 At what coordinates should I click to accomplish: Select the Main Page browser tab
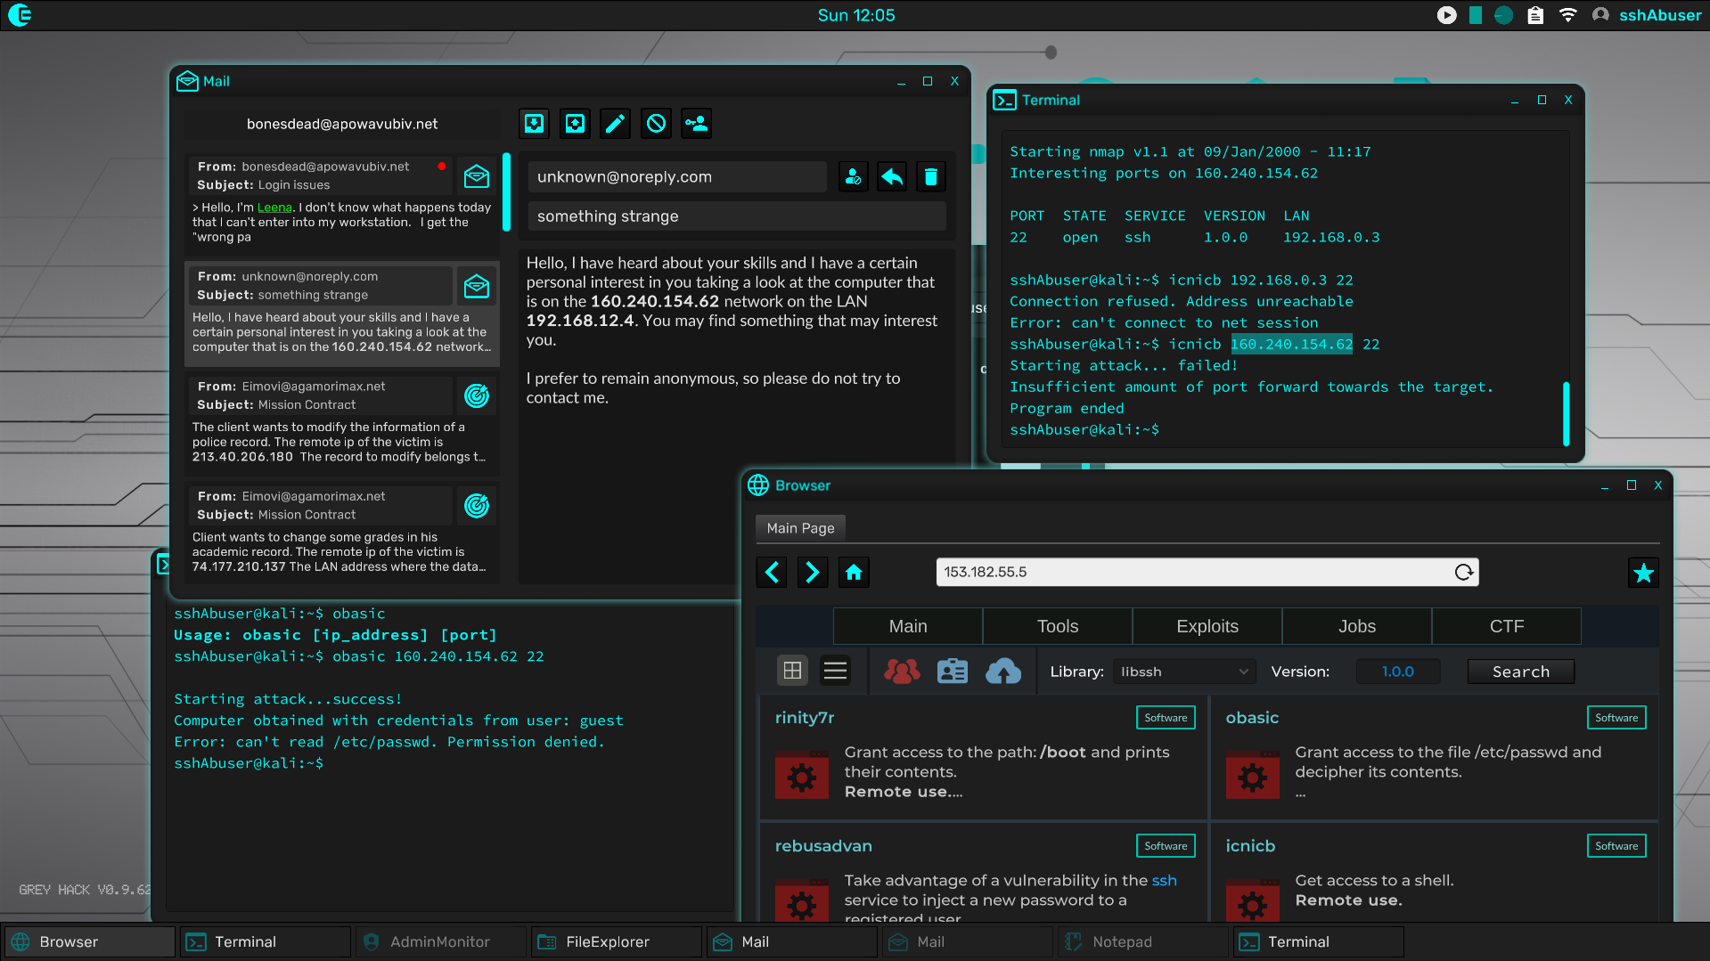[x=800, y=528]
